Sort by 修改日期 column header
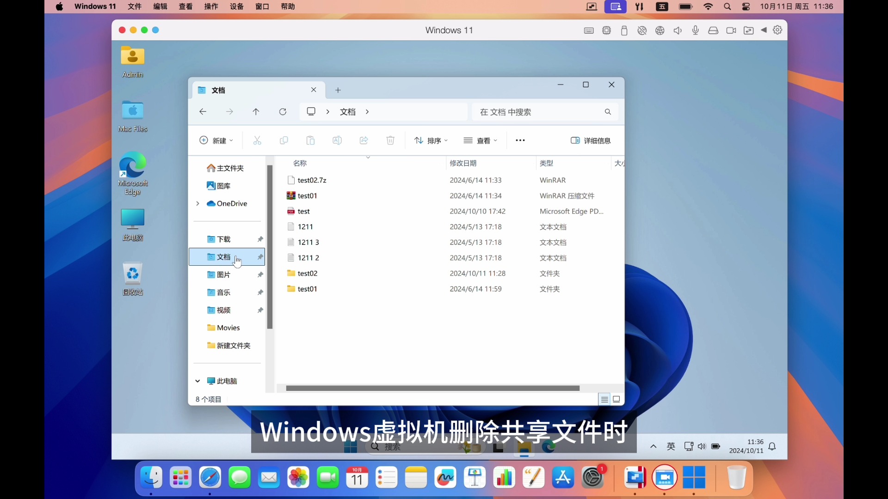 (491, 163)
